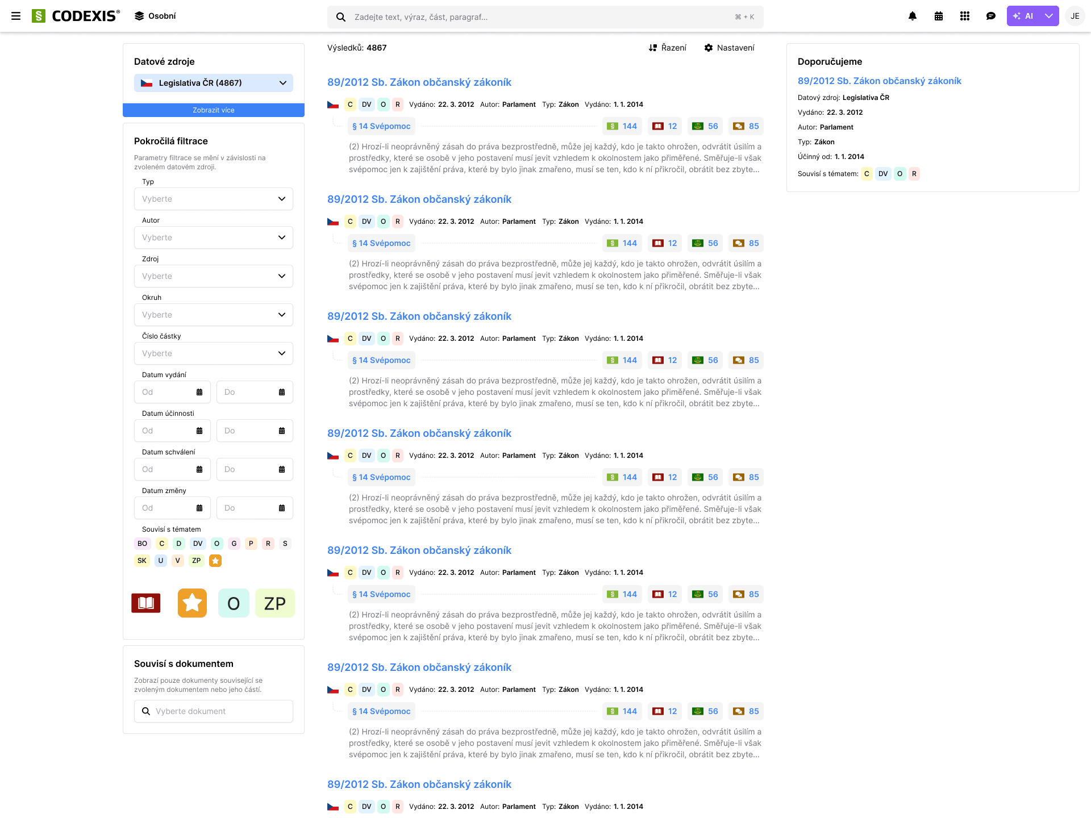
Task: Toggle the D topic filter tag
Action: click(x=179, y=544)
